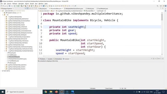Select io.github.vikeshpandey.operators package
The image size is (167, 94).
[x=17, y=65]
